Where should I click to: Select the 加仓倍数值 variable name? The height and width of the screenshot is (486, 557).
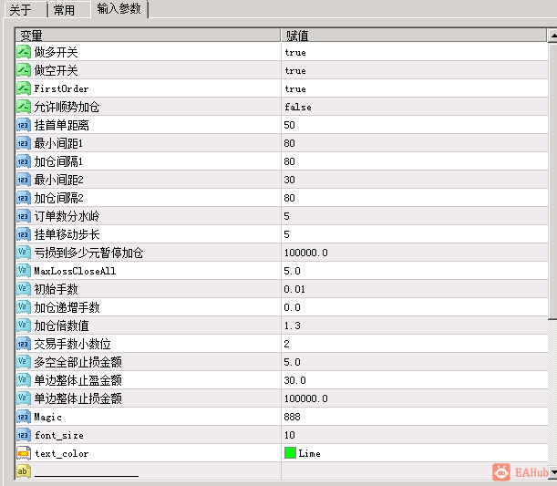(x=61, y=326)
